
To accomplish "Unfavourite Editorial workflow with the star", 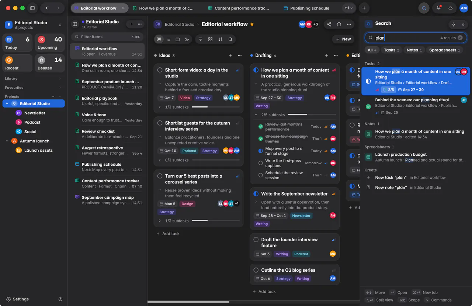I will click(x=252, y=24).
